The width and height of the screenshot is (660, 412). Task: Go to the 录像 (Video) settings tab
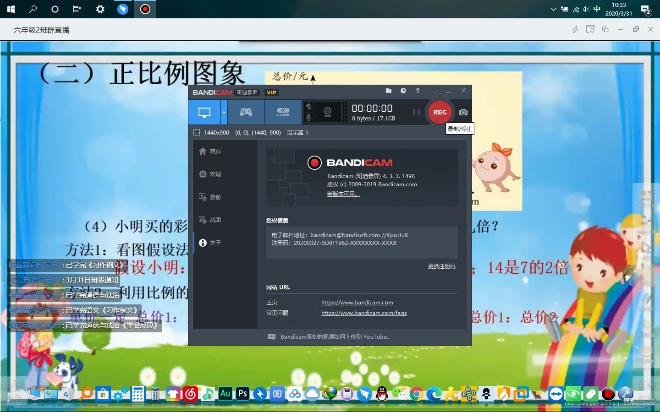215,197
